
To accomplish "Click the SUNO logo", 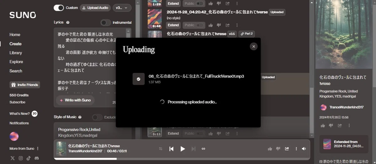I will (23, 15).
